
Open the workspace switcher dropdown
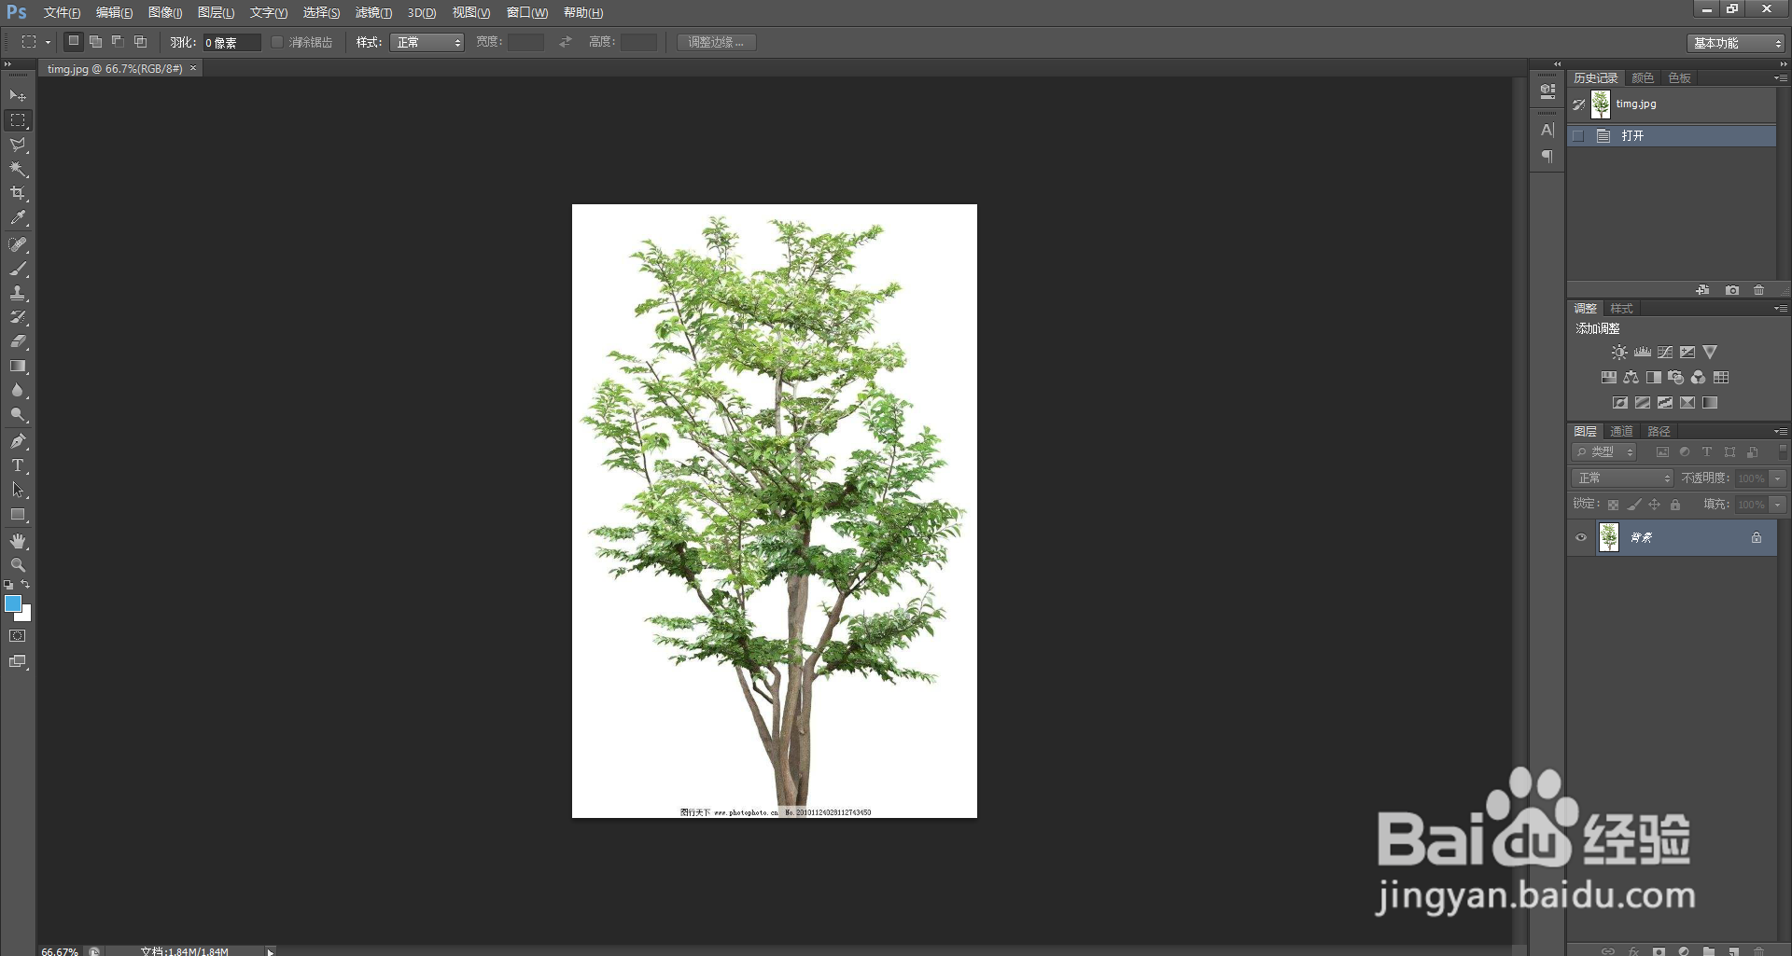point(1736,43)
